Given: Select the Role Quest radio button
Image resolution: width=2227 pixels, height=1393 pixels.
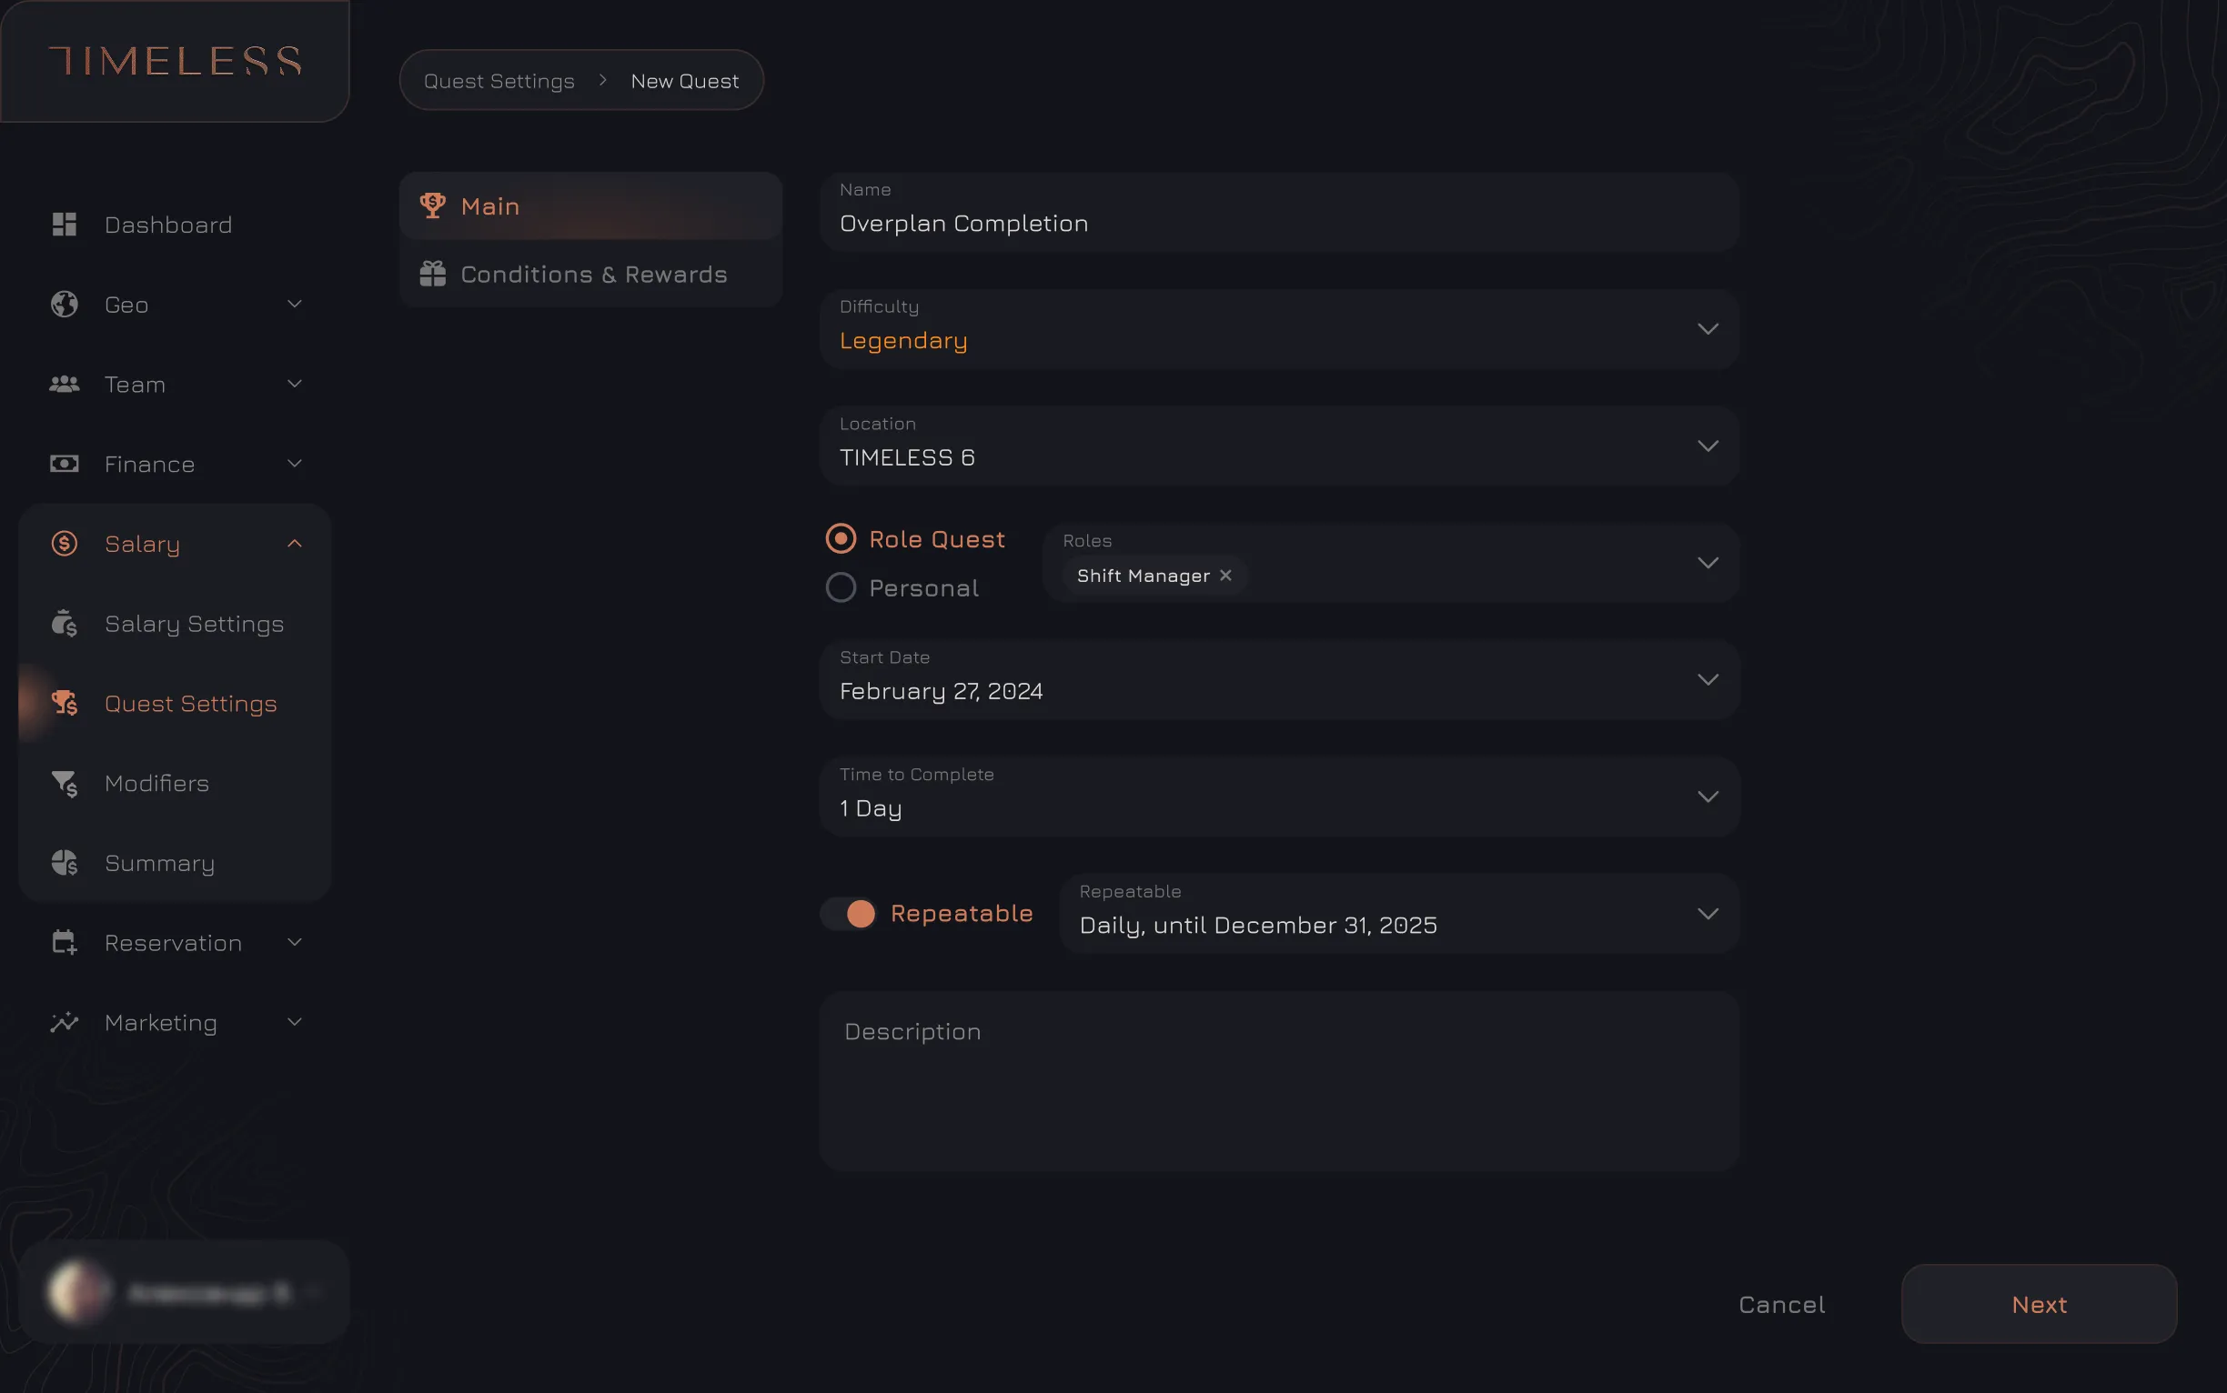Looking at the screenshot, I should 840,539.
